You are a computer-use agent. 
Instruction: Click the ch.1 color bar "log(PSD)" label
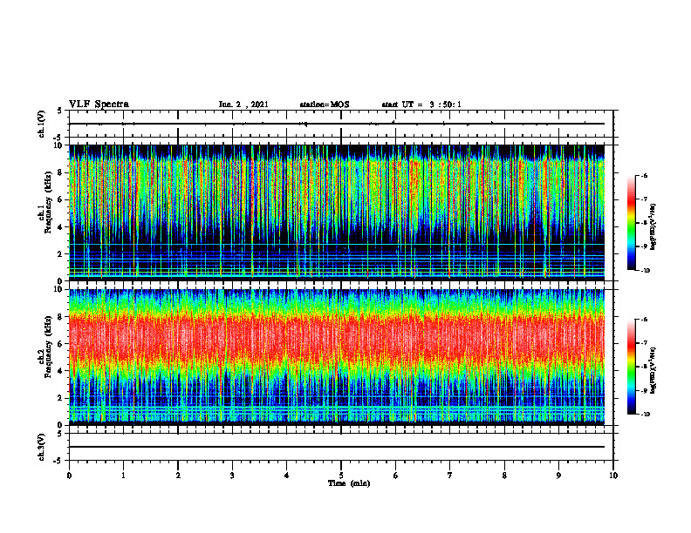point(653,227)
